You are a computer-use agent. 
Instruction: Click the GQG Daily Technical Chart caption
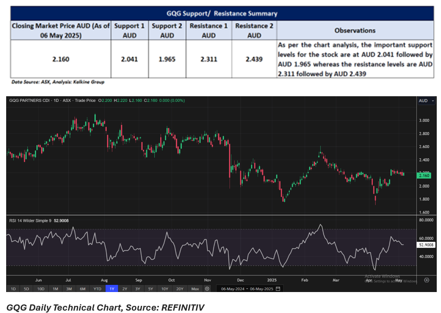[x=105, y=307]
